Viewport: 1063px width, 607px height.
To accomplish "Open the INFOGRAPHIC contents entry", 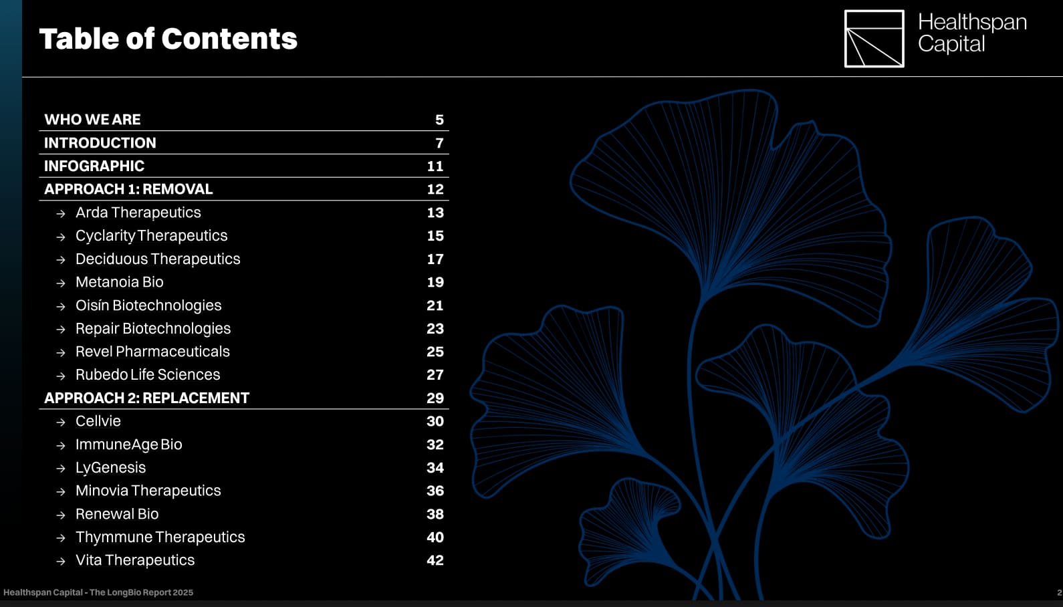I will (x=94, y=166).
